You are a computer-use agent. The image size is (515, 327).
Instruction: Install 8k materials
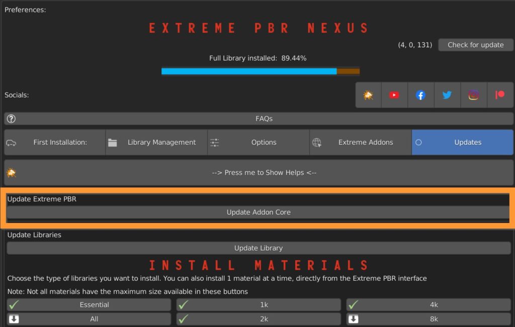[x=428, y=319]
